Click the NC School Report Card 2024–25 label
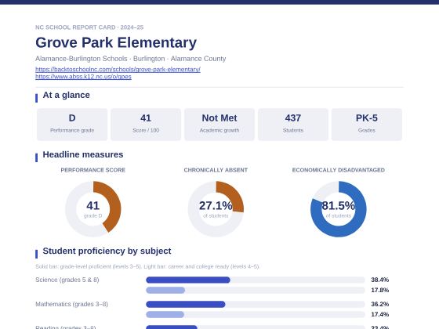439x329 pixels. pyautogui.click(x=89, y=27)
